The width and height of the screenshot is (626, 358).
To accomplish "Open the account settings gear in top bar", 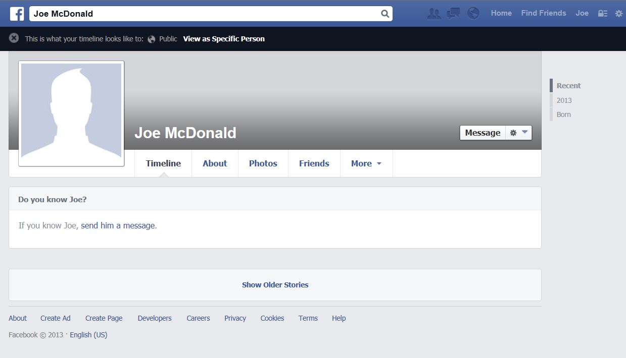I will click(619, 14).
